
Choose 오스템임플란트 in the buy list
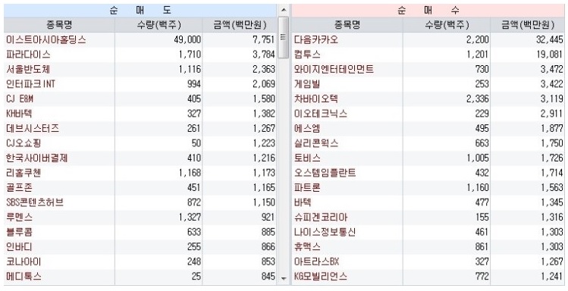[x=325, y=173]
